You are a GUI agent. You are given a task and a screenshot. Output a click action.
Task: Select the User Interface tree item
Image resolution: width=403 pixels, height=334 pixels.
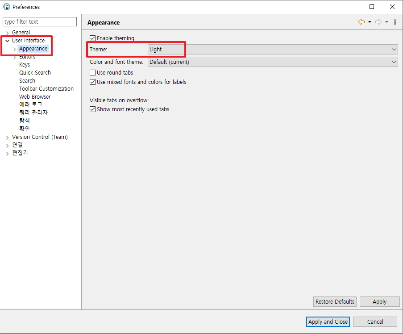point(28,40)
